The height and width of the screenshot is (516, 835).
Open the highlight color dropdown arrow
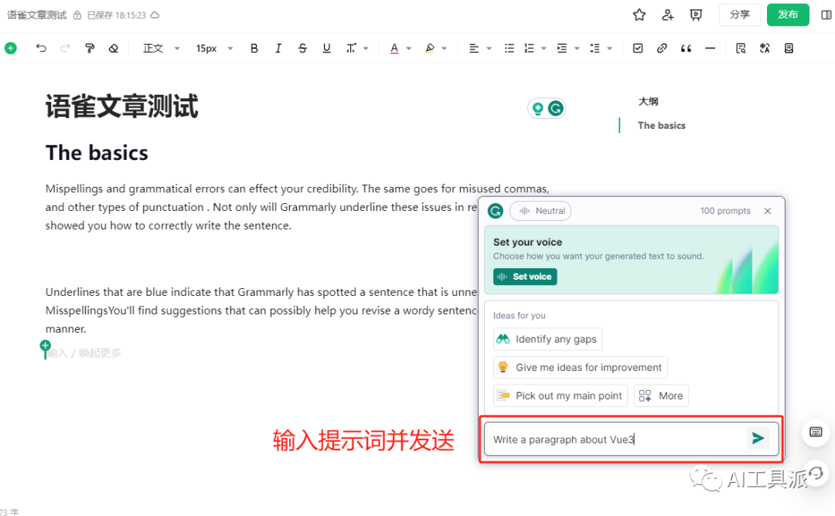444,49
